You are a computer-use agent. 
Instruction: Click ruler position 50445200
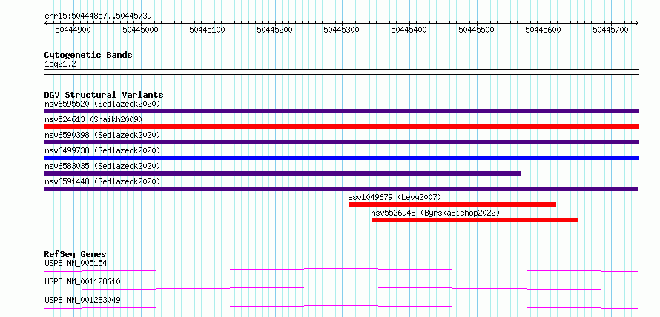point(275,30)
